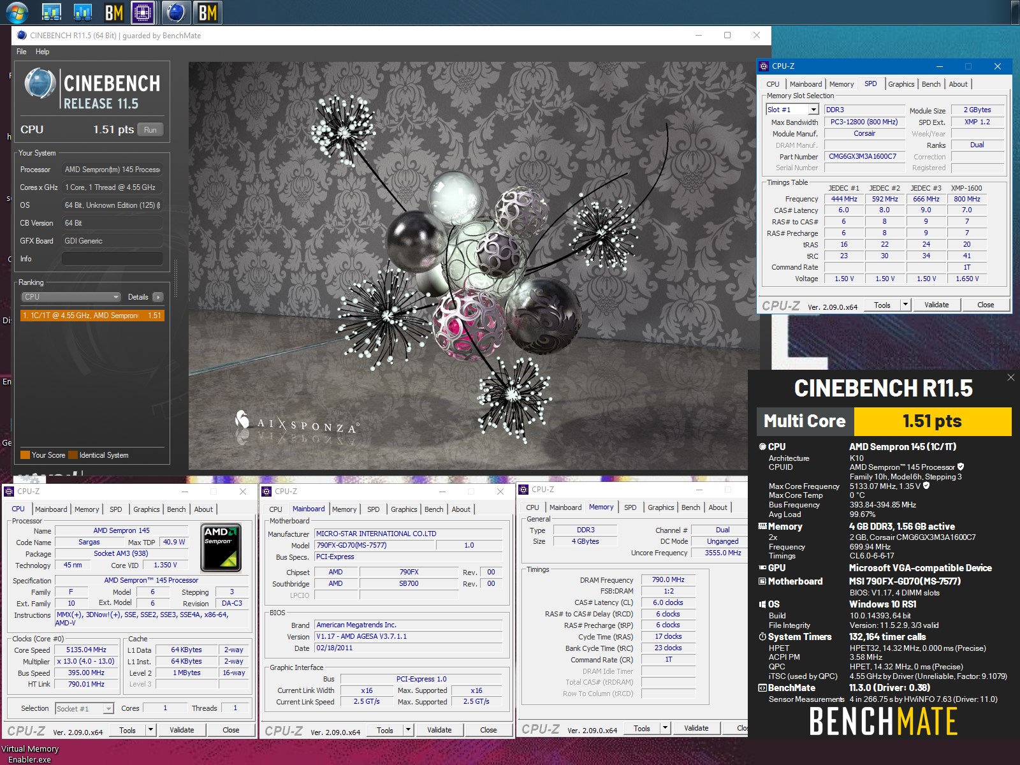The height and width of the screenshot is (765, 1020).
Task: Open the Socket #1 selection dropdown in the CPU window
Action: (x=108, y=708)
